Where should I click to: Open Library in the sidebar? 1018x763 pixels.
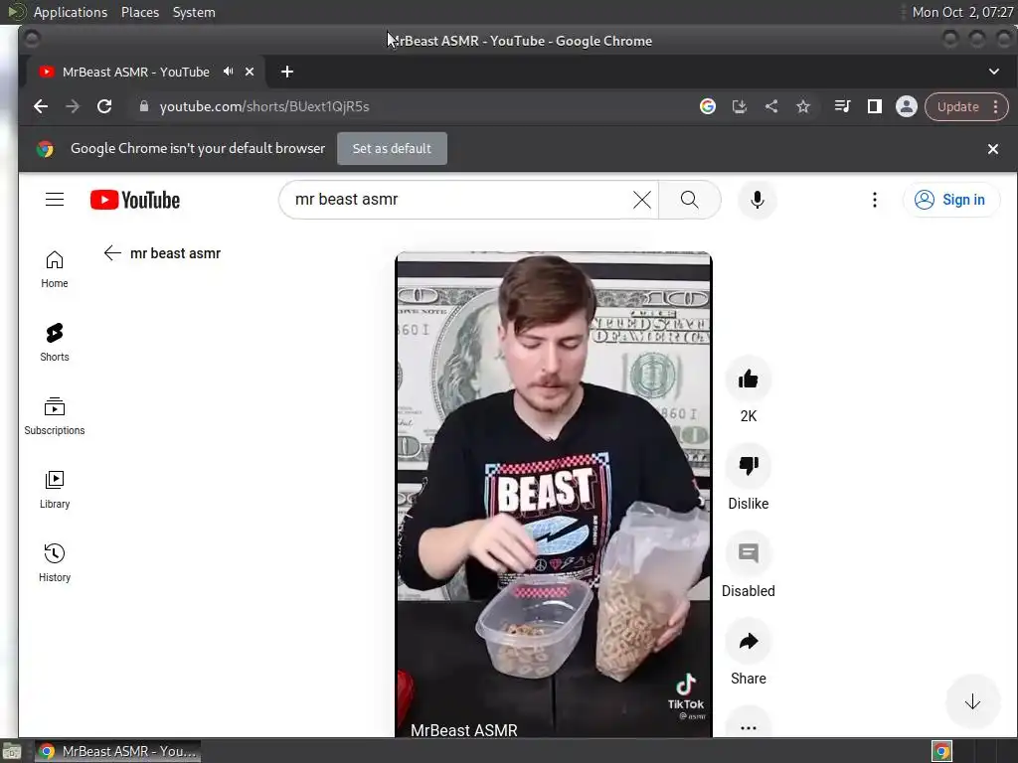55,489
